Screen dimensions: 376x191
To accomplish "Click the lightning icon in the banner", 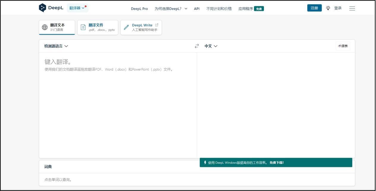I will click(x=205, y=163).
